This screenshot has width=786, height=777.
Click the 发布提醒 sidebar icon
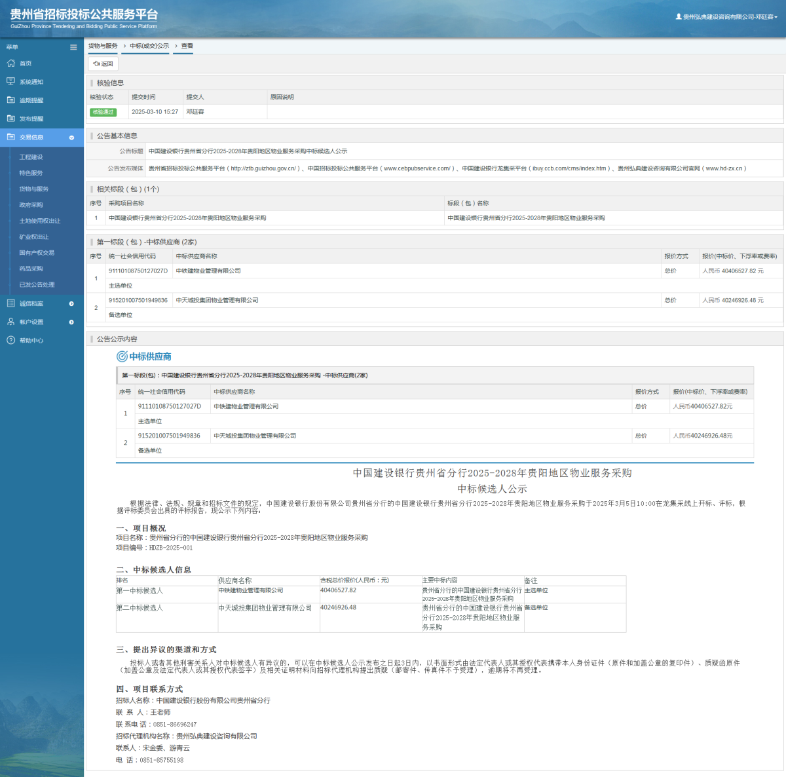click(10, 119)
